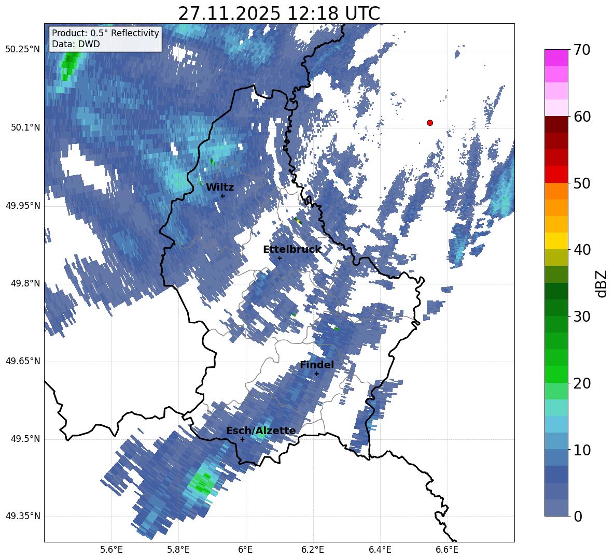Click the 50.25°N latitude label
Viewport: 614px width, 560px height.
pos(23,50)
